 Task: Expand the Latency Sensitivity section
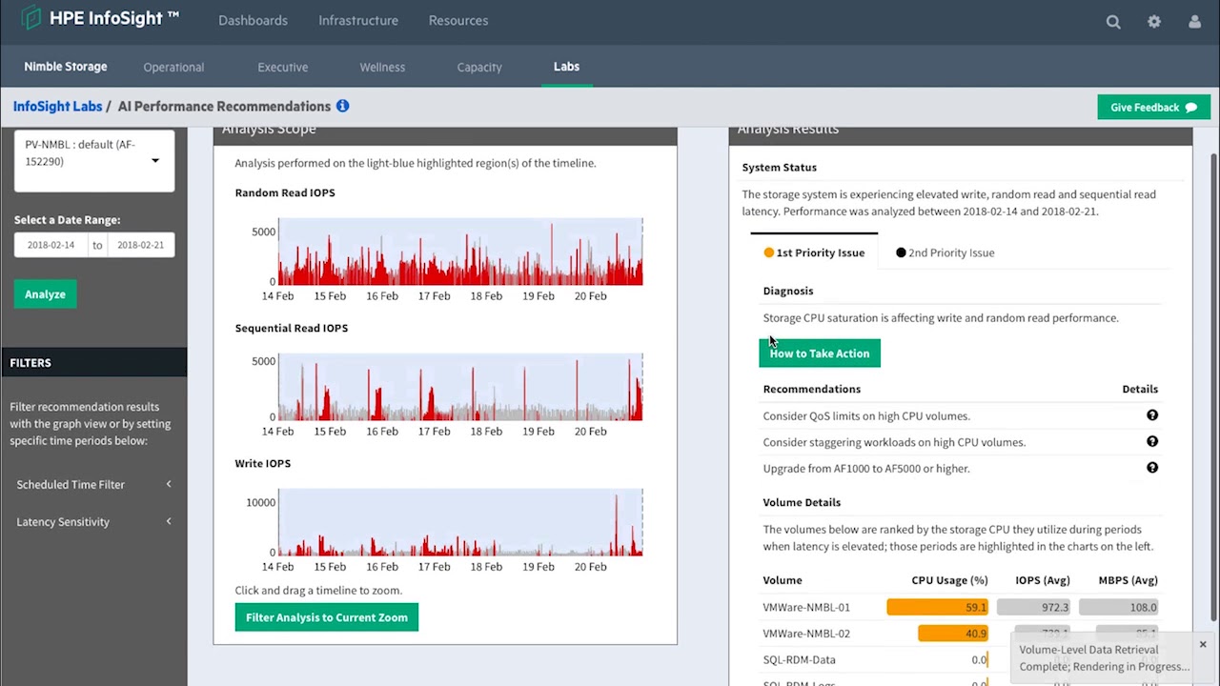coord(93,521)
